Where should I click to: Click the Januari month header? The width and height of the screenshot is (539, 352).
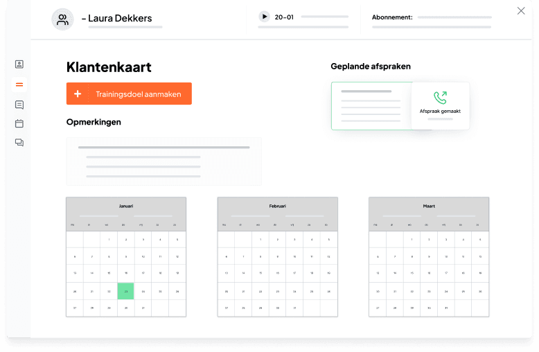(x=126, y=206)
